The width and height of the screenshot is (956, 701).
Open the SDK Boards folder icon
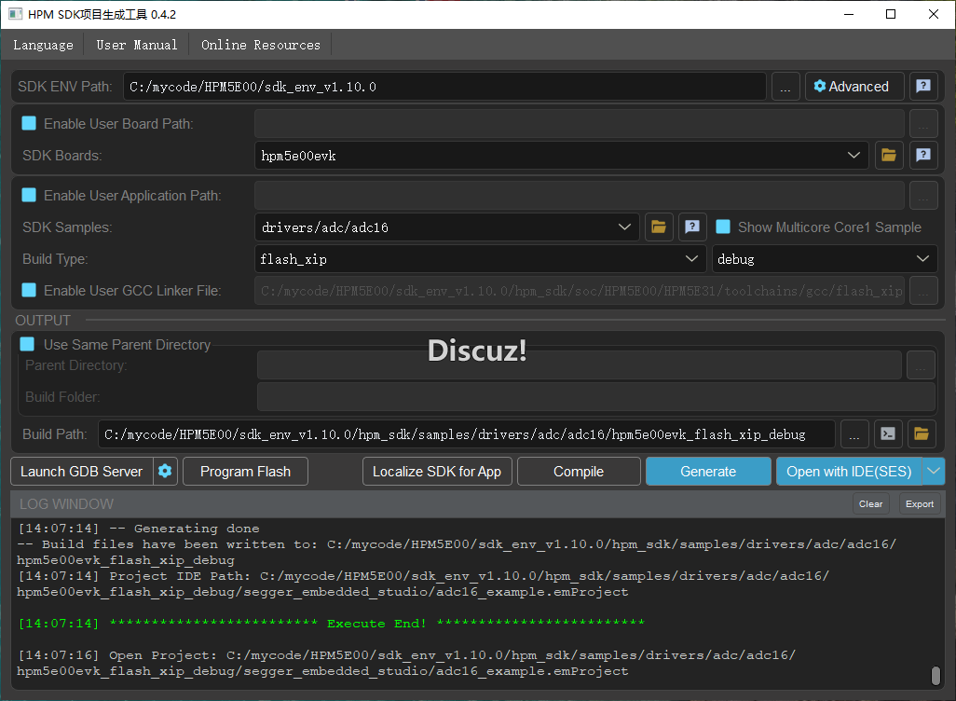click(x=889, y=156)
